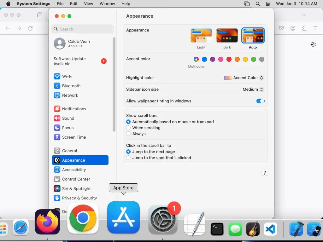Launch Google Chrome from the Dock
The width and height of the screenshot is (323, 242).
[x=83, y=218]
